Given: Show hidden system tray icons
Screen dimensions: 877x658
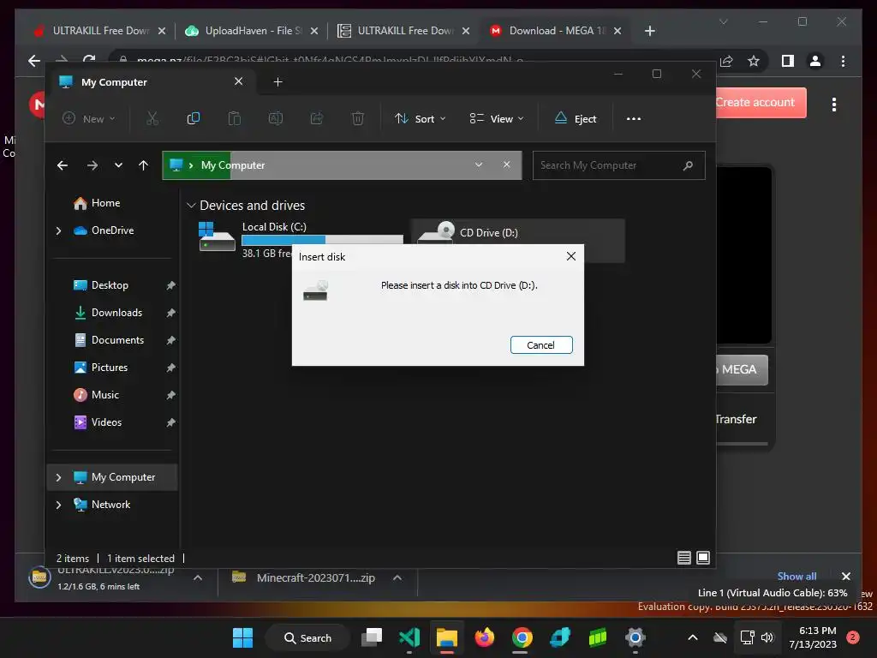Looking at the screenshot, I should click(x=692, y=637).
